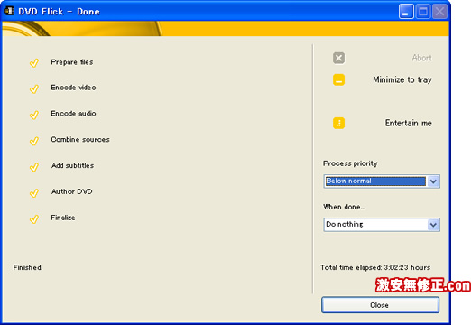Click the Prepare files step text
This screenshot has width=471, height=325.
click(72, 62)
